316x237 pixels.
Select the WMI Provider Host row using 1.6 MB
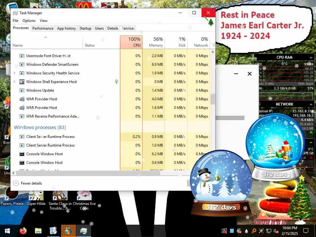coord(111,108)
